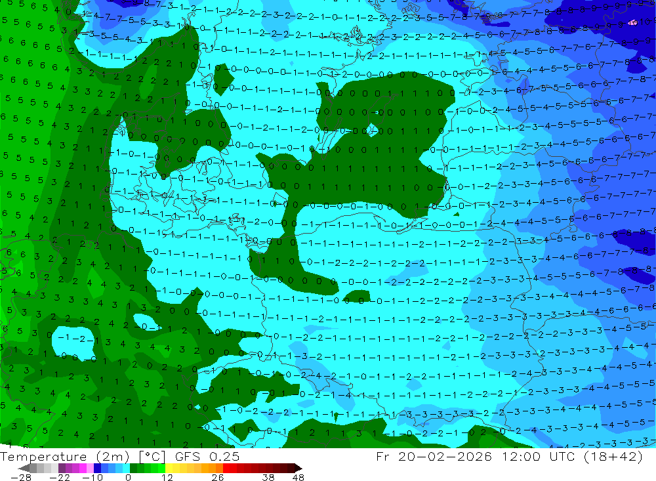Click the "Fr 20-02-2026" date text

click(x=434, y=457)
